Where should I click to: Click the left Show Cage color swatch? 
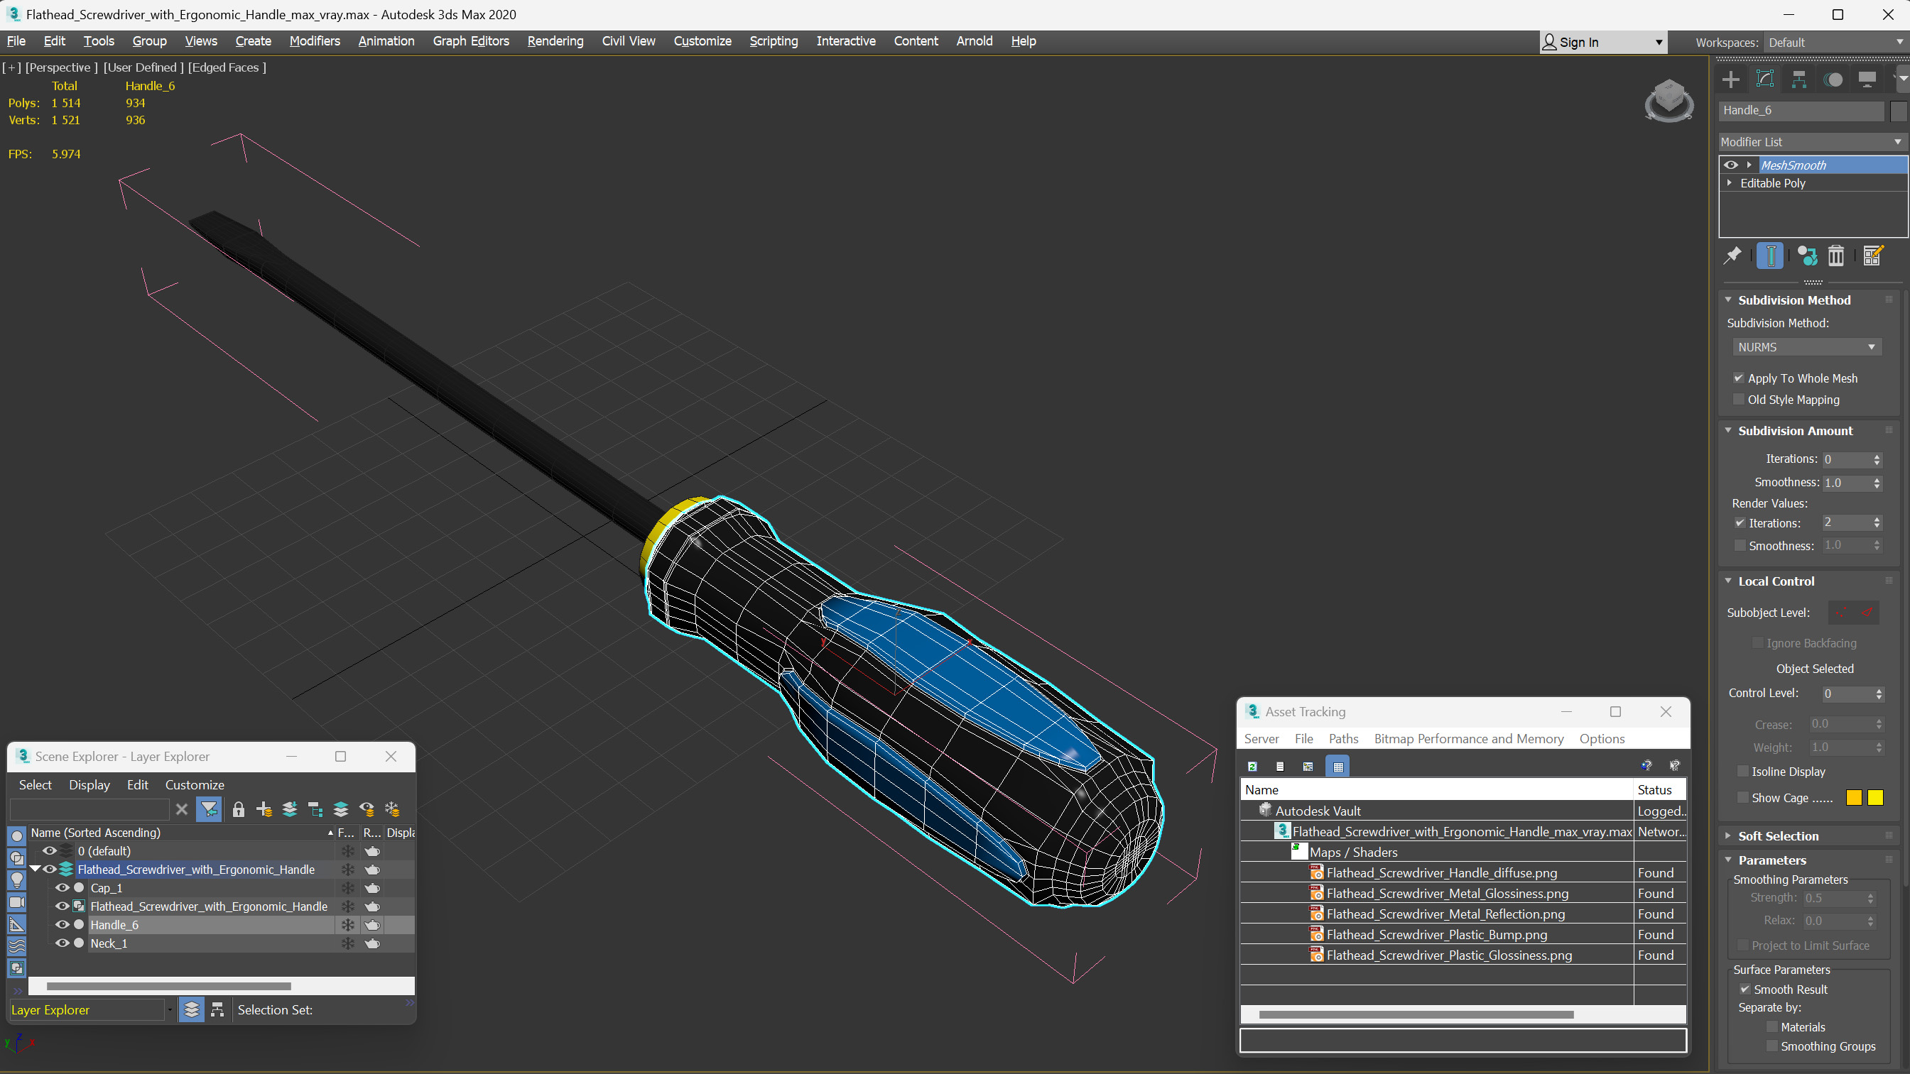(1854, 798)
